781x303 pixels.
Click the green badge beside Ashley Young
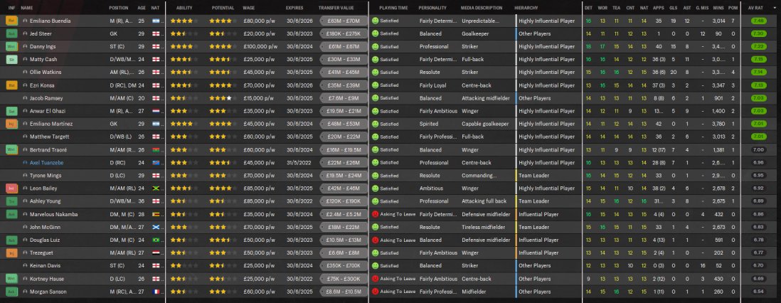pyautogui.click(x=11, y=201)
